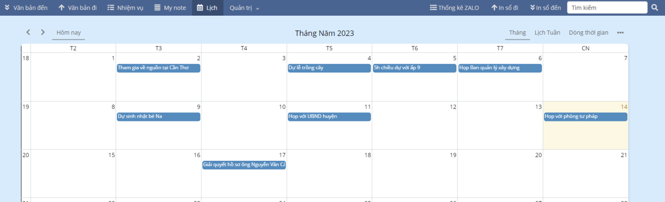Click In sổ đi print button
The image size is (665, 202).
click(x=505, y=8)
